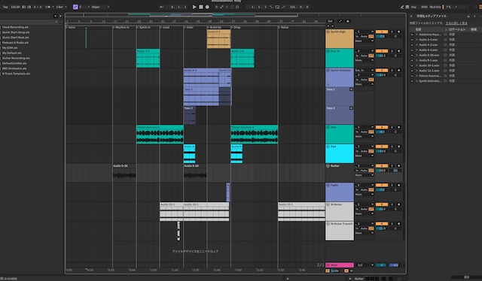
Task: Arm the Arrangement Record button
Action: pyautogui.click(x=207, y=7)
